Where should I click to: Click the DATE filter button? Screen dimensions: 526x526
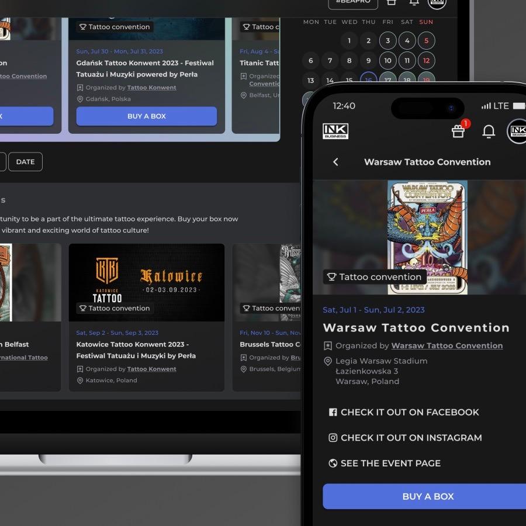26,162
